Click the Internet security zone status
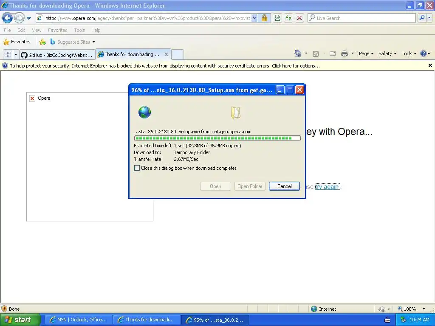The image size is (435, 326). pos(323,309)
